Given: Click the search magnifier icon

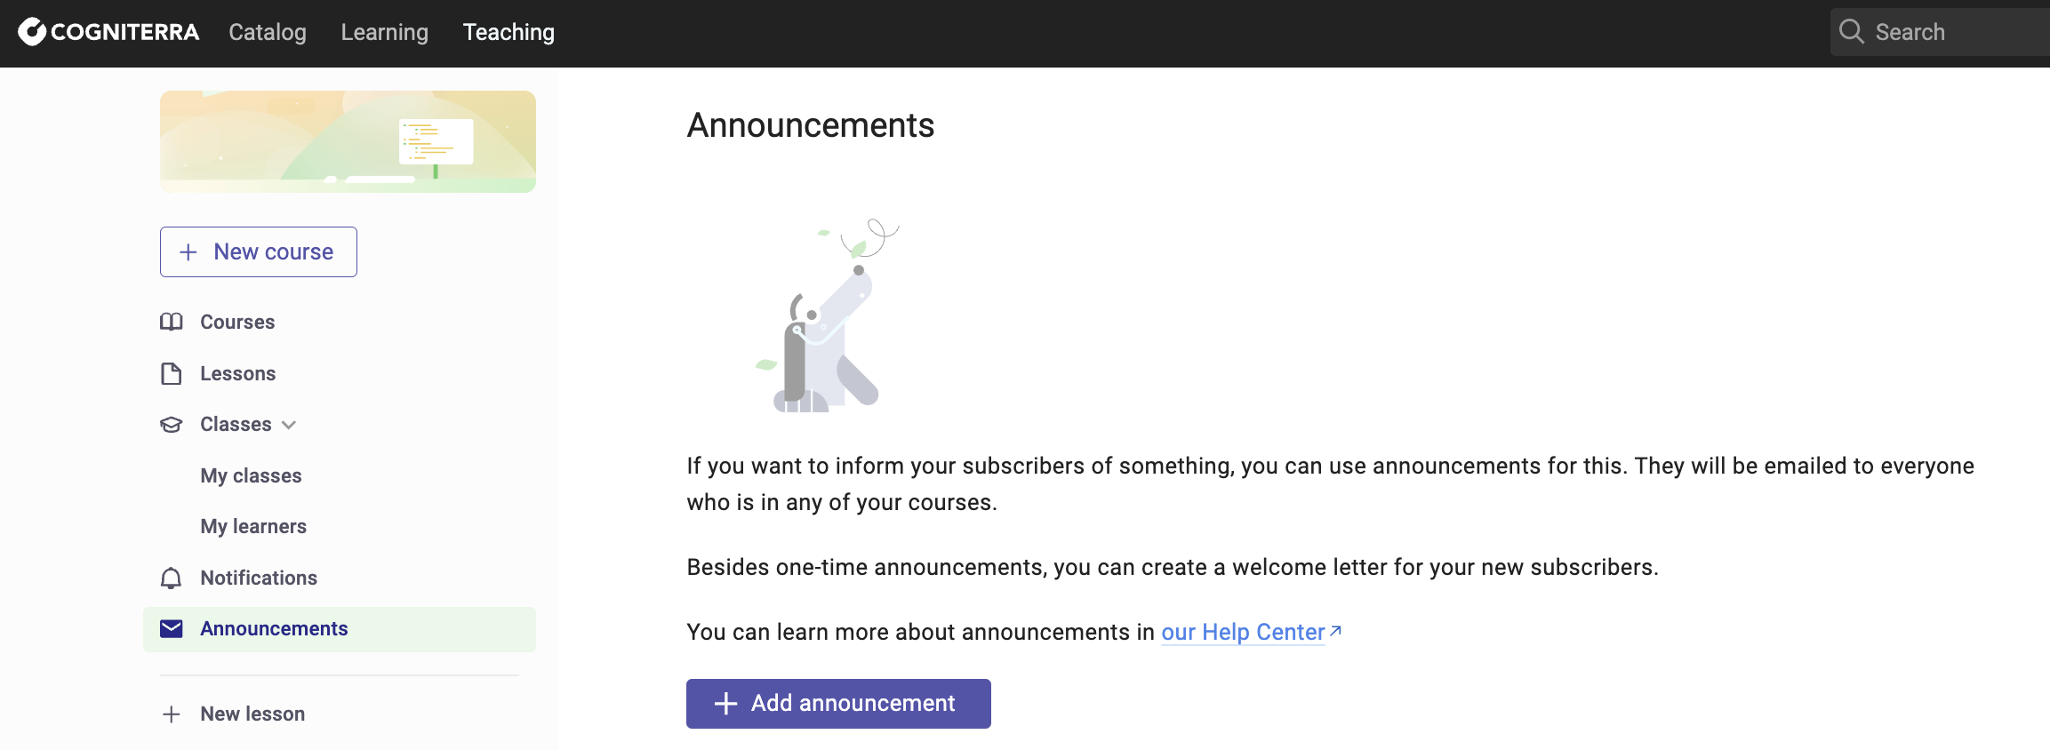Looking at the screenshot, I should 1853,31.
